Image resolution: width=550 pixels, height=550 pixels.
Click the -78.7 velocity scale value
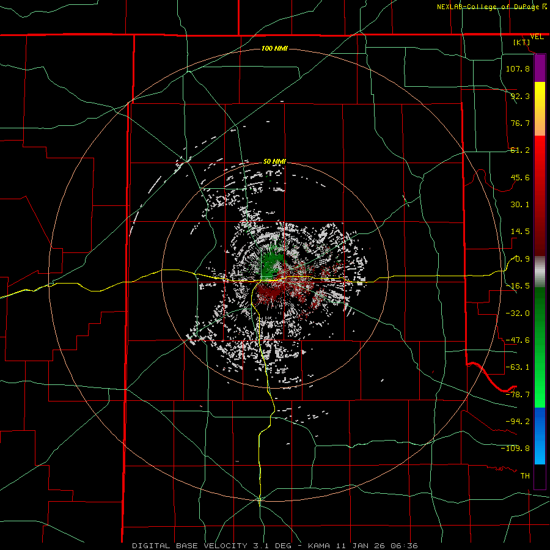point(518,395)
